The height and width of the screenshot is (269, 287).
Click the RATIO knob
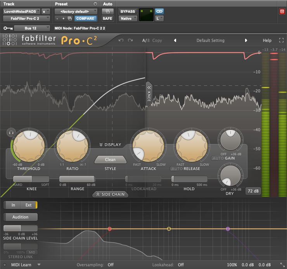click(x=72, y=146)
